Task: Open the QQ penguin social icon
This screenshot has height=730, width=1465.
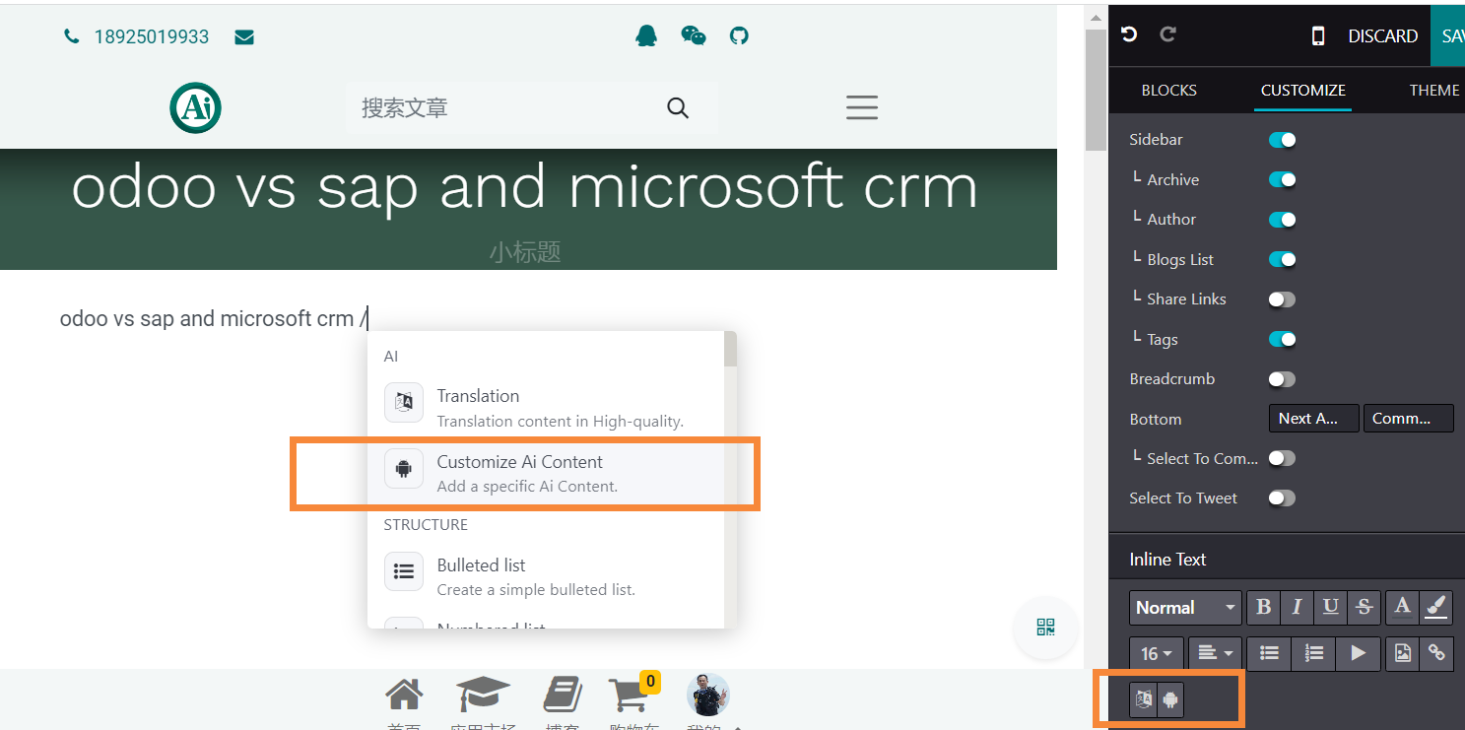Action: click(x=646, y=36)
